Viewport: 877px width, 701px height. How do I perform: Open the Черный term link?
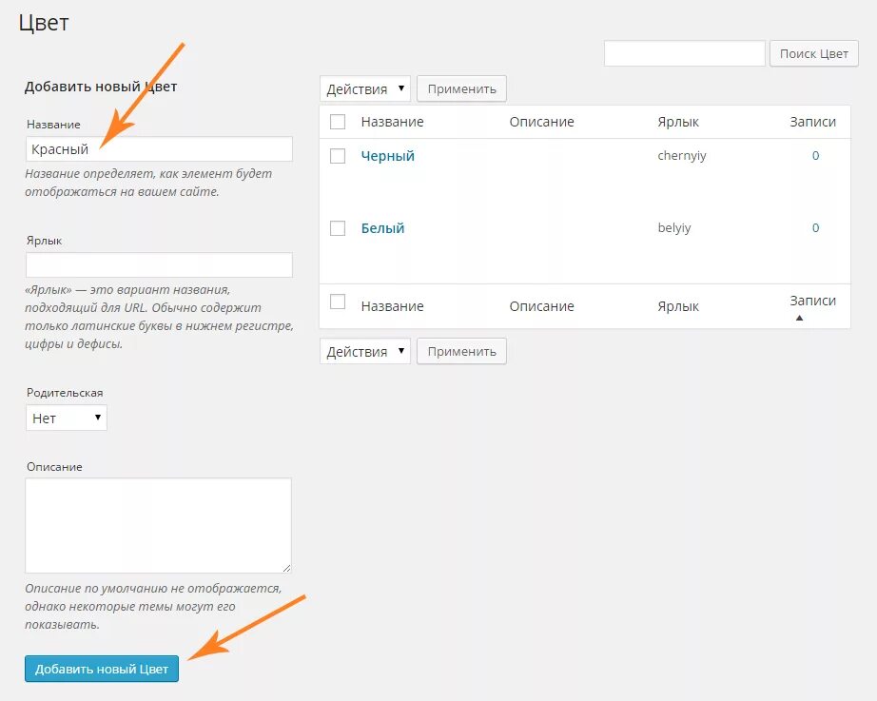(x=387, y=156)
